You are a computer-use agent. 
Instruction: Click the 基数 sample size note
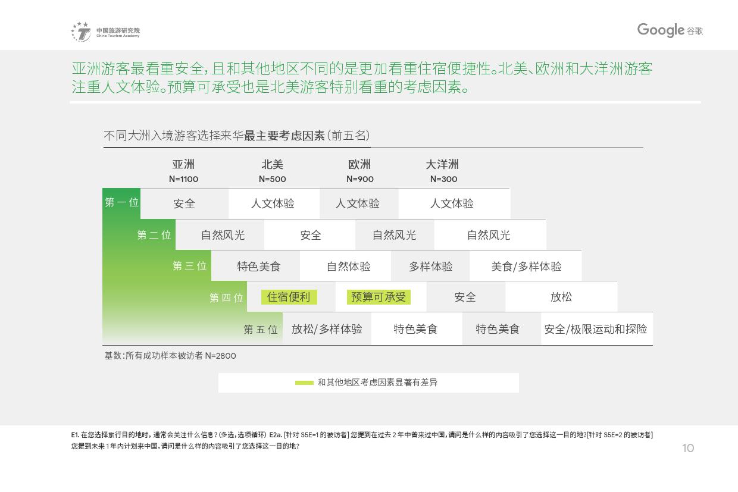170,356
